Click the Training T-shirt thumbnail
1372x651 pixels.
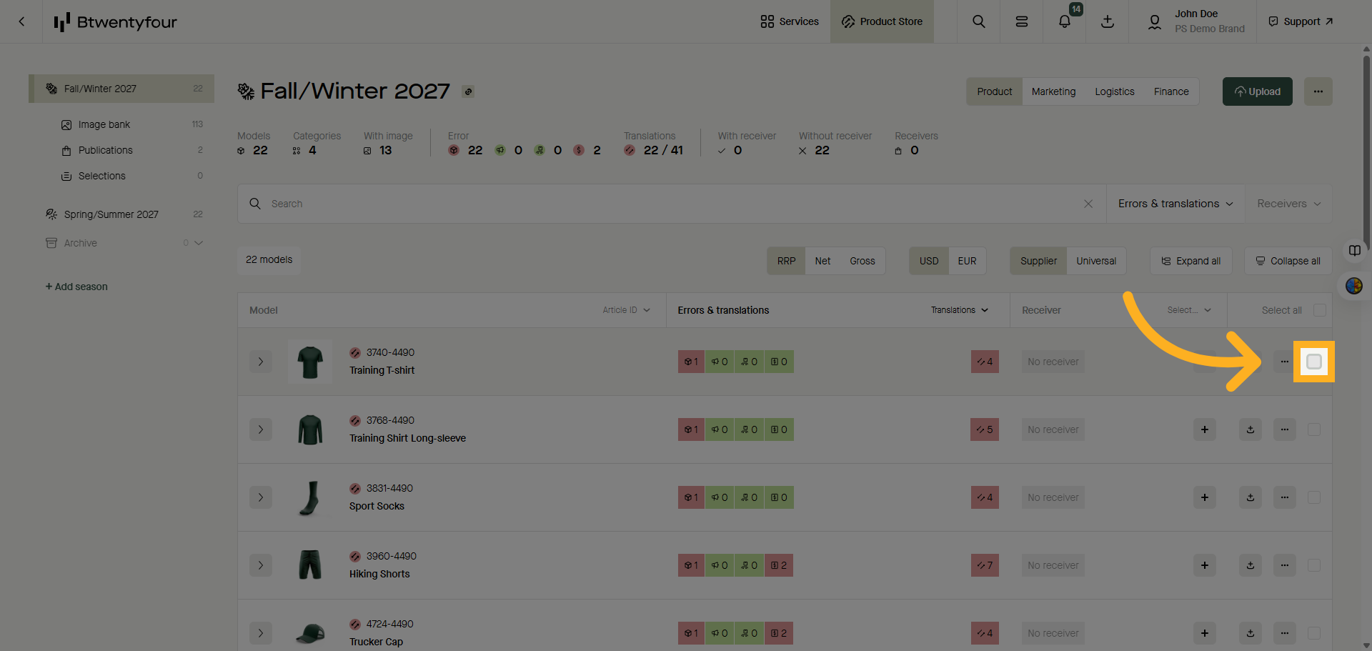pyautogui.click(x=310, y=362)
